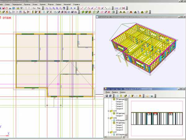
Task: Open the Масштаб menu
Action: point(66,5)
